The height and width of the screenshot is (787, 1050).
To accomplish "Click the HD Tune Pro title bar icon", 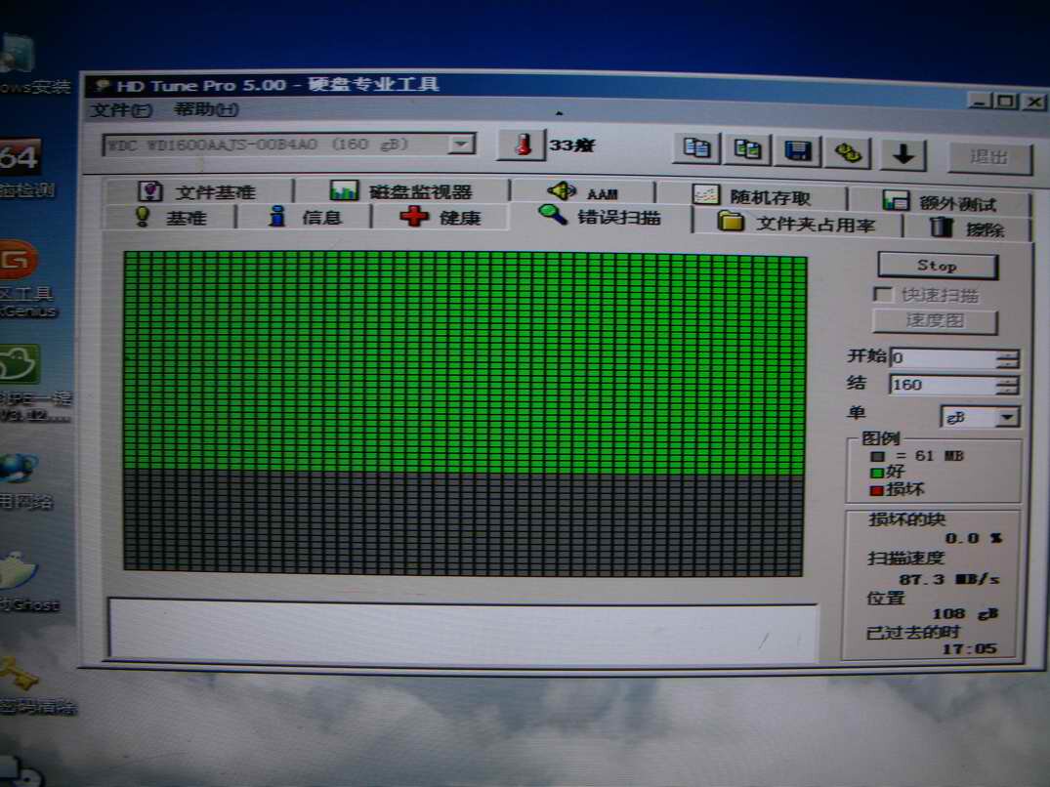I will (x=103, y=86).
